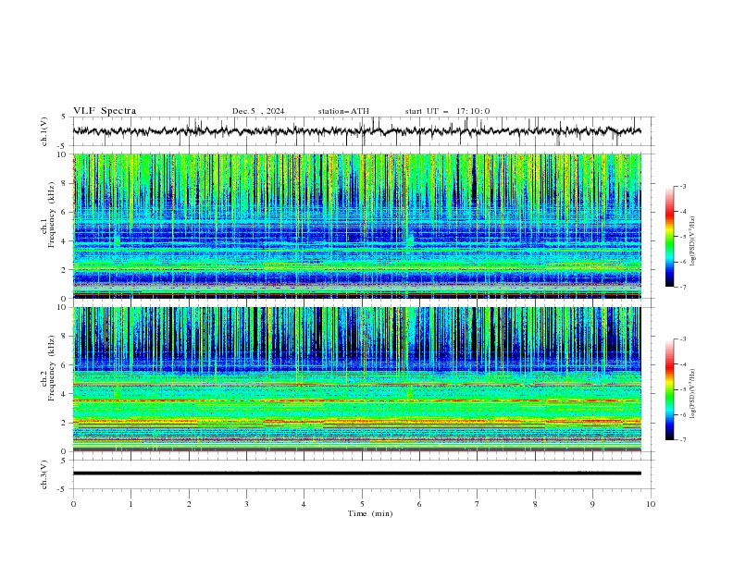
Task: Click time-axis tick label "3"
Action: point(246,504)
